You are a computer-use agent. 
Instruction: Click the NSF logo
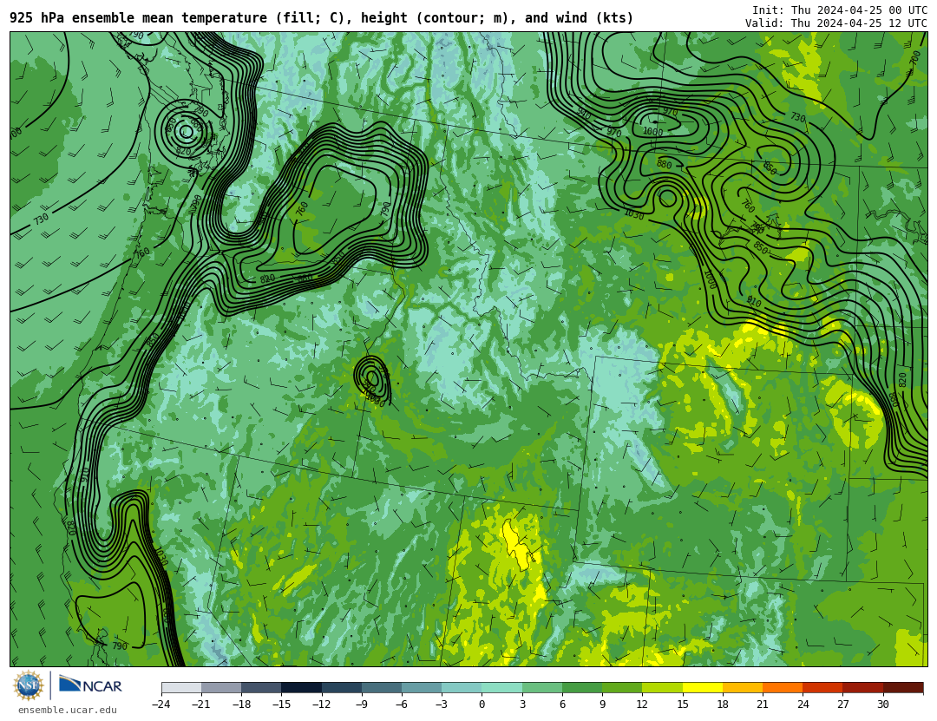29,685
